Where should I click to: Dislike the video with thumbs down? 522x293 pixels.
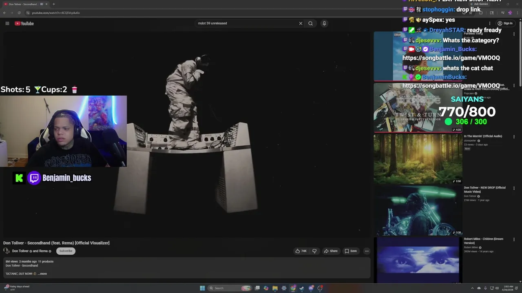(314, 251)
